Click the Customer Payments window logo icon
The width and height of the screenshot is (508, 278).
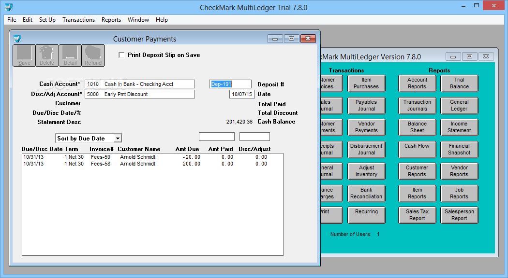pyautogui.click(x=17, y=39)
